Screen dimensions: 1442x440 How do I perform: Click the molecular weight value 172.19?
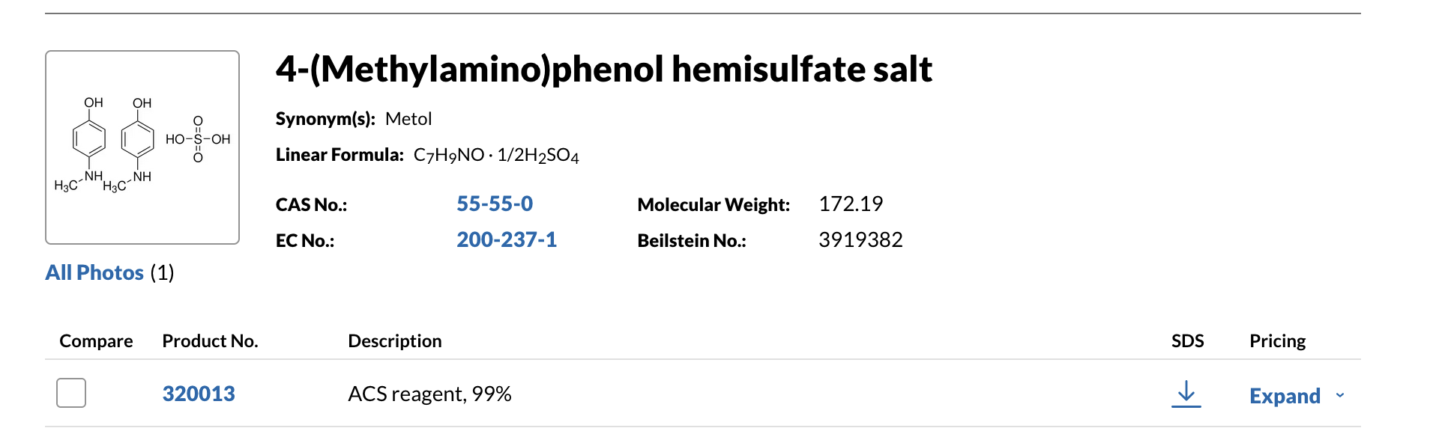(x=851, y=204)
